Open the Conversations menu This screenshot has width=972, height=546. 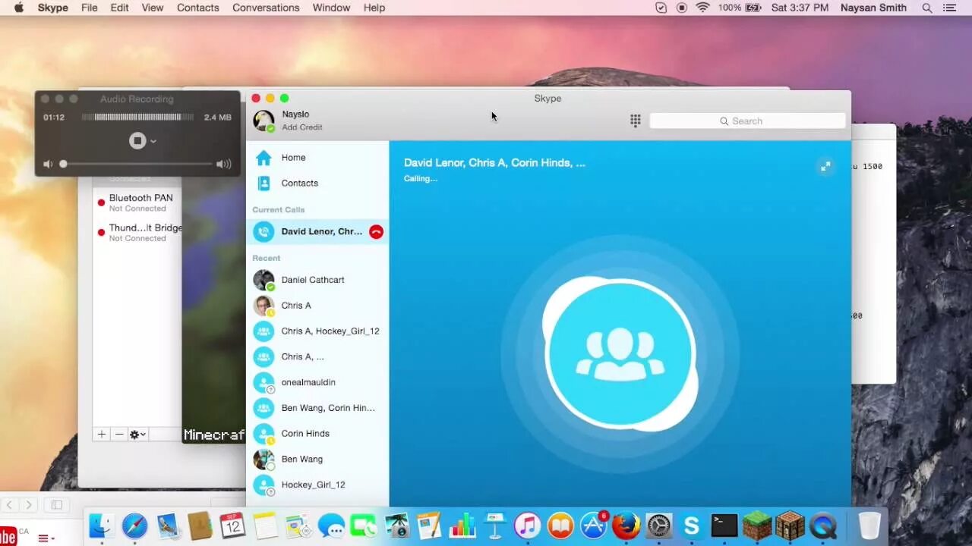pyautogui.click(x=266, y=8)
